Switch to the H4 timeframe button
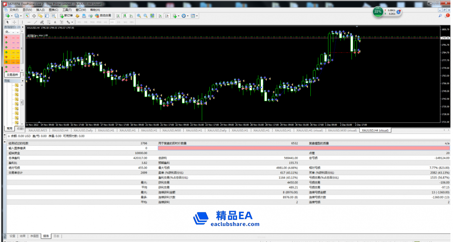 [x=112, y=22]
